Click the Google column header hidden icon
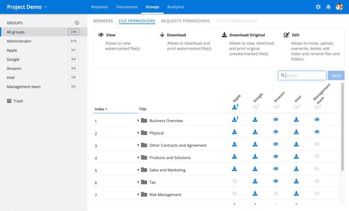The image size is (349, 211). [x=256, y=107]
